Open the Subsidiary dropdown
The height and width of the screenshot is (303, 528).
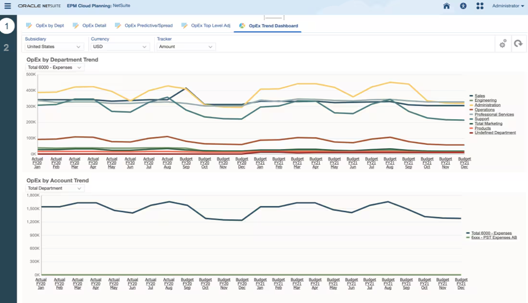(54, 46)
